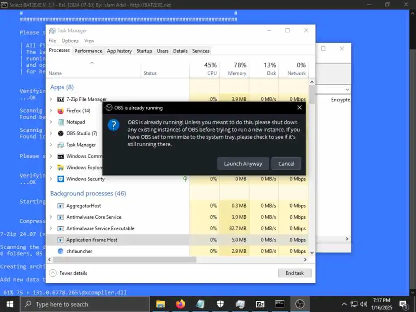Open Task Manager File menu
Viewport: 416px width, 312px height.
(x=52, y=41)
